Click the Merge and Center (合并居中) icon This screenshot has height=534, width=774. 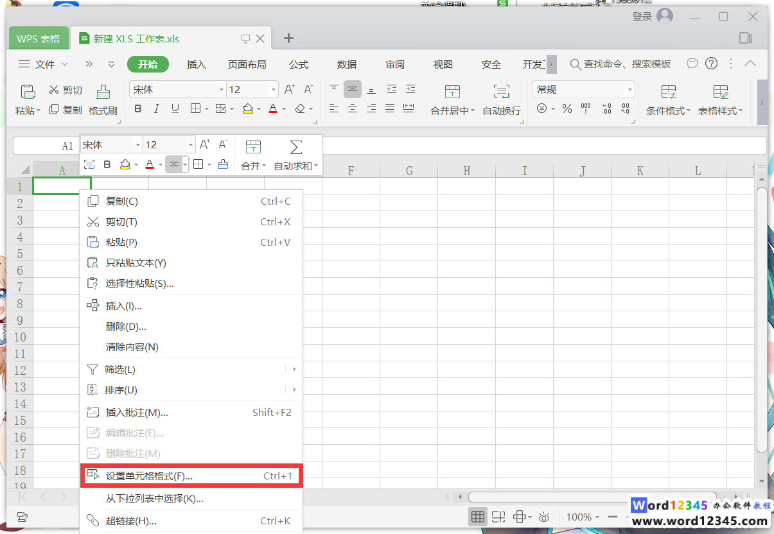click(x=452, y=92)
